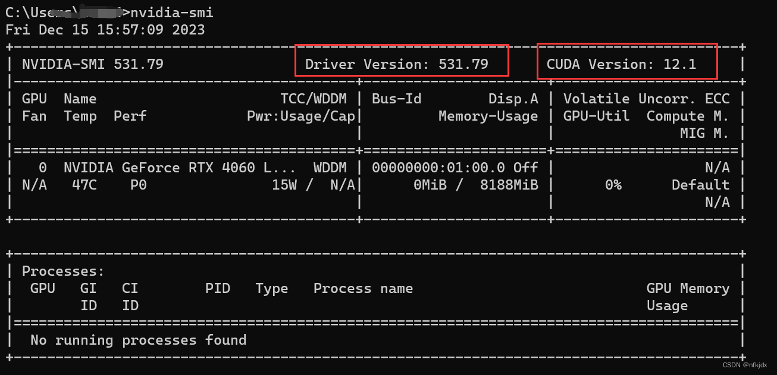The image size is (777, 375).
Task: Click the Default compute mode value
Action: point(701,185)
